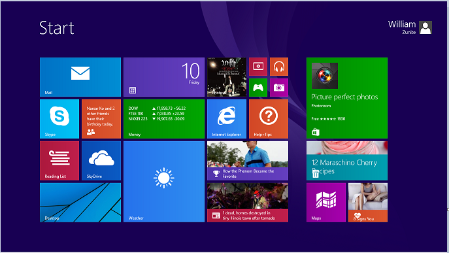Viewport: 449px width, 253px height.
Task: Launch the Skype tile
Action: pos(59,119)
